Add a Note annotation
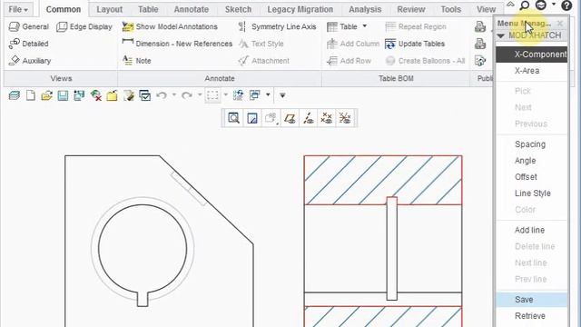 [137, 61]
